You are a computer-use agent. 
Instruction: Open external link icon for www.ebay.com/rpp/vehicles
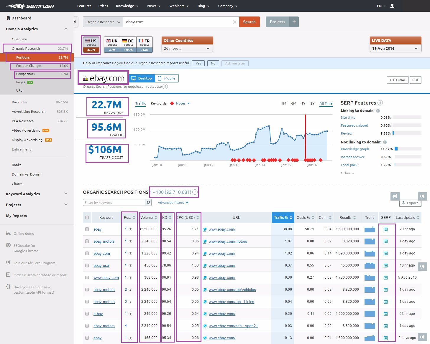tap(205, 290)
